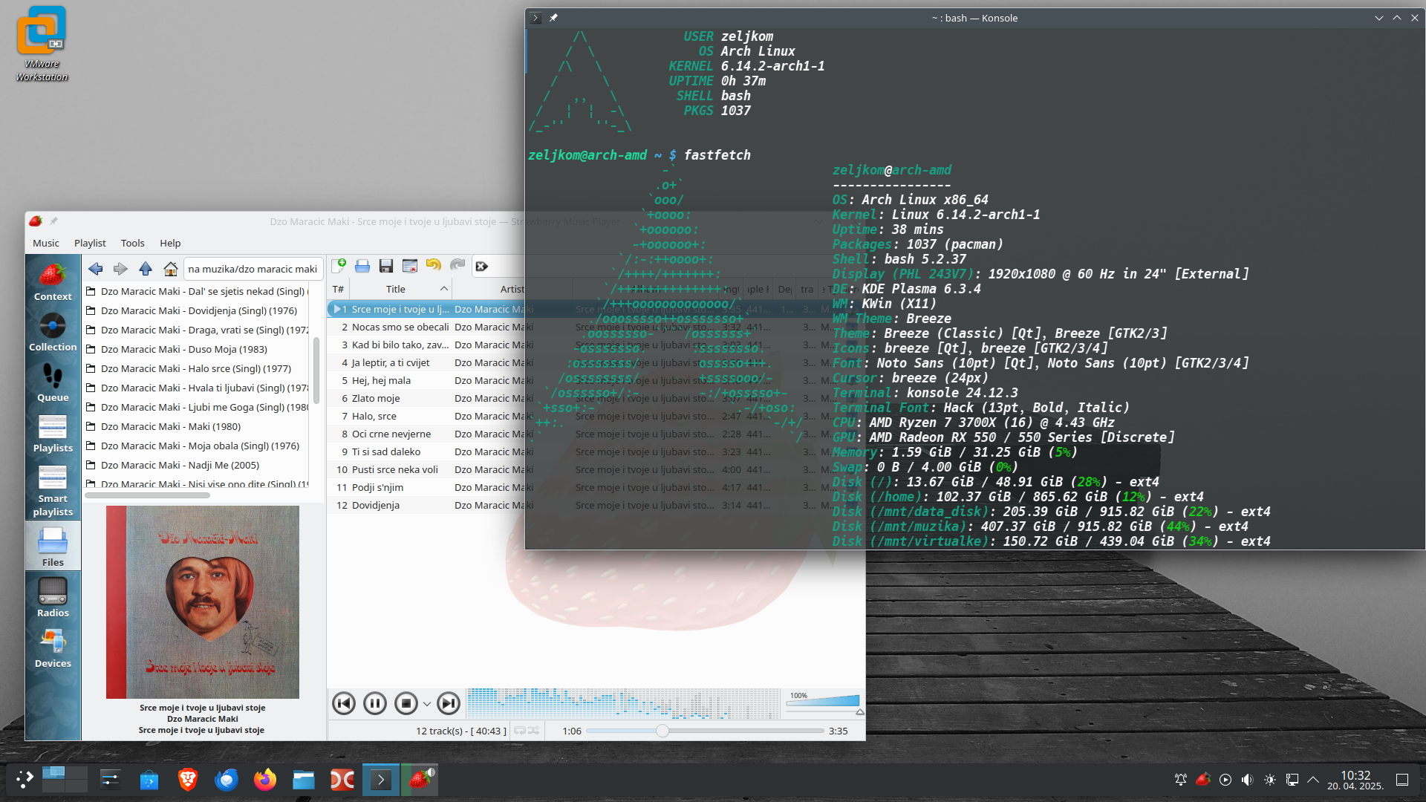
Task: Click the forward arrow in file browser
Action: click(x=120, y=269)
